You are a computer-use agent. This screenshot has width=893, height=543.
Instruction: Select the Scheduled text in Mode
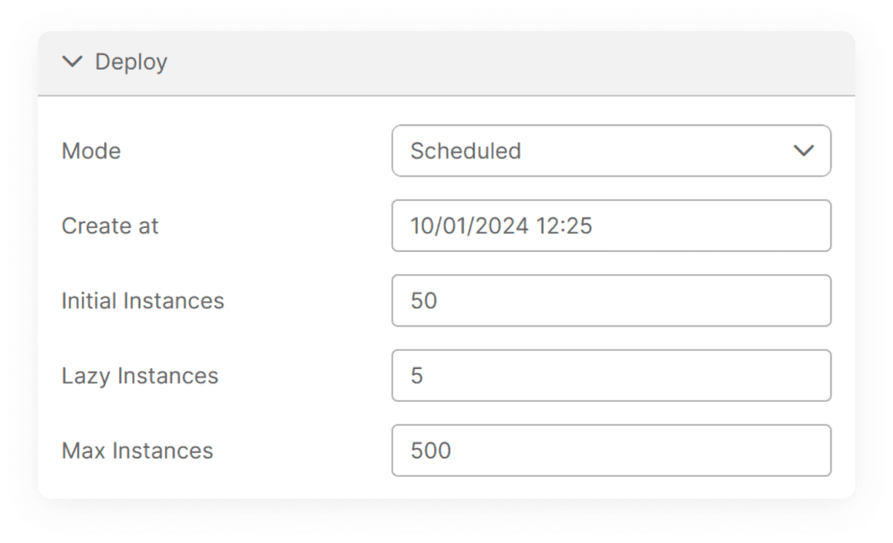[465, 151]
